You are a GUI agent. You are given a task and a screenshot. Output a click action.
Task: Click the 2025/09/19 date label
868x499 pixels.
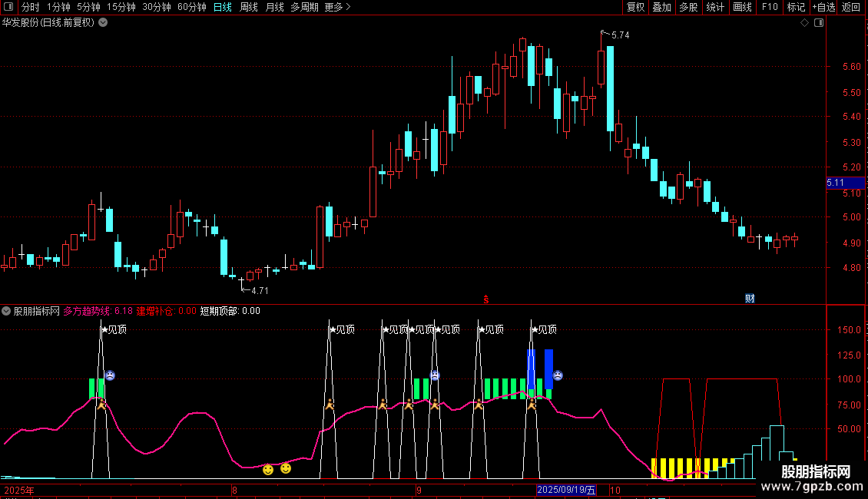coord(566,490)
